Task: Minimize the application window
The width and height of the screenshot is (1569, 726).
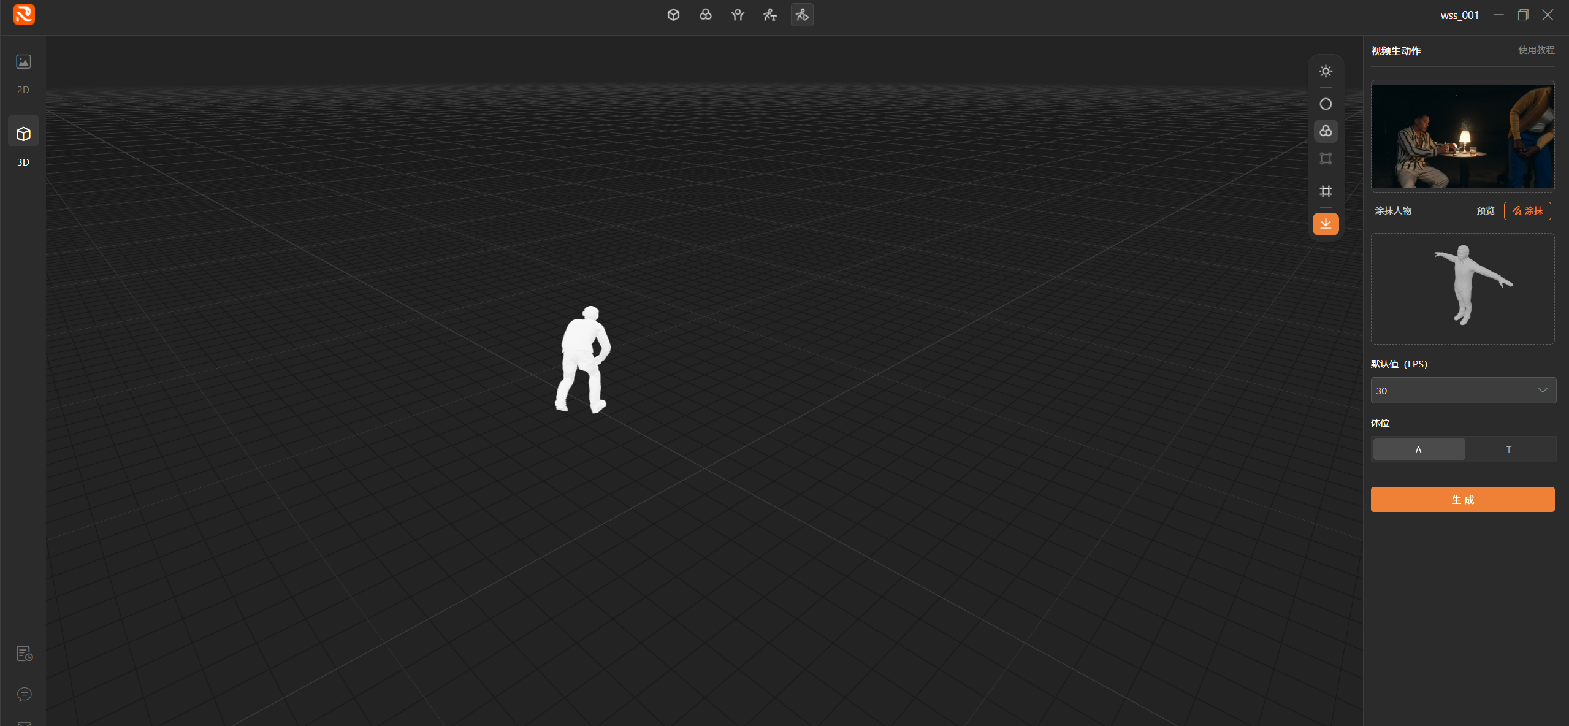Action: 1498,15
